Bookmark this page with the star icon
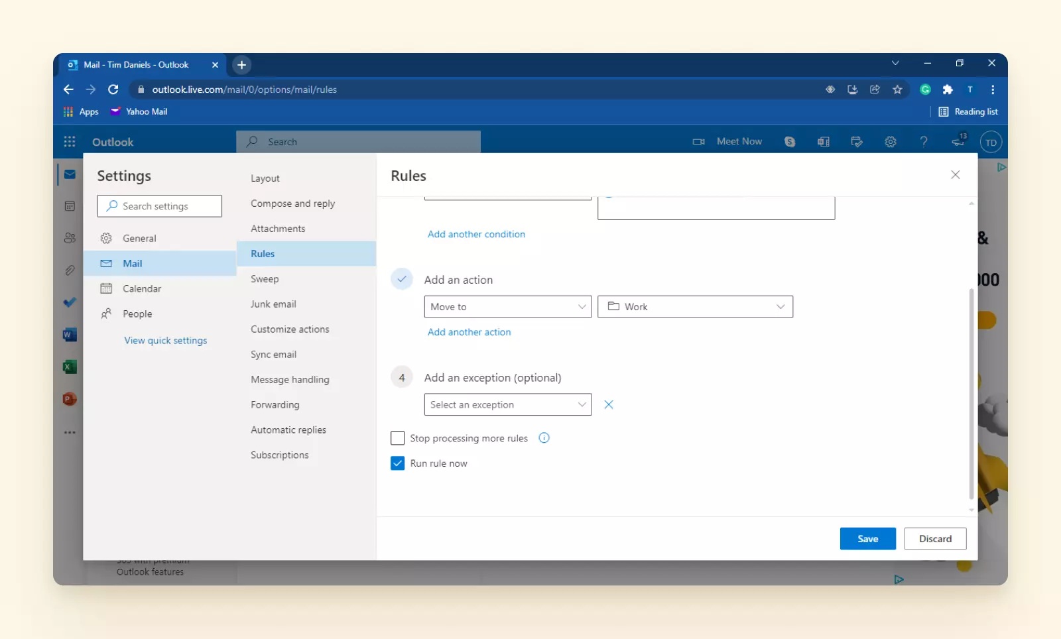The image size is (1061, 639). 897,89
